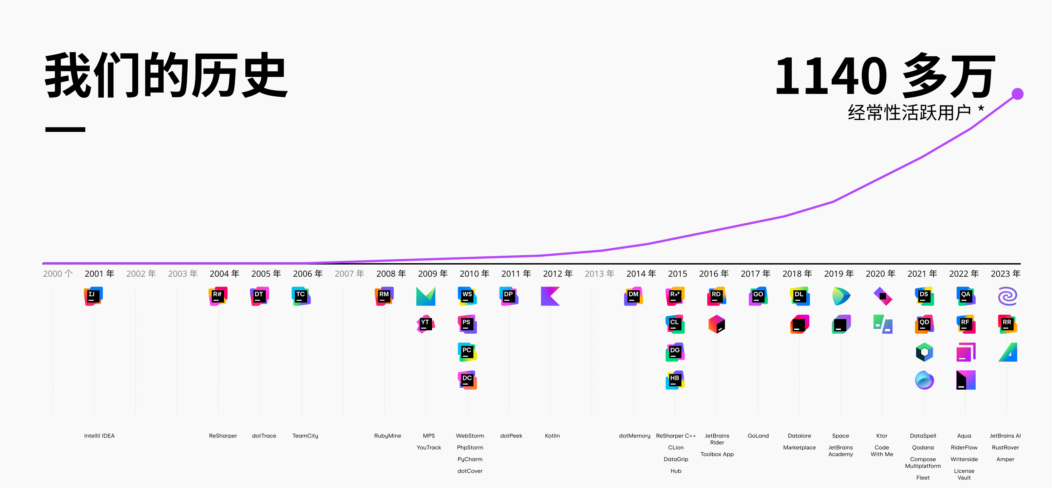Click the Hub HB icon
This screenshot has width=1052, height=488.
click(675, 380)
